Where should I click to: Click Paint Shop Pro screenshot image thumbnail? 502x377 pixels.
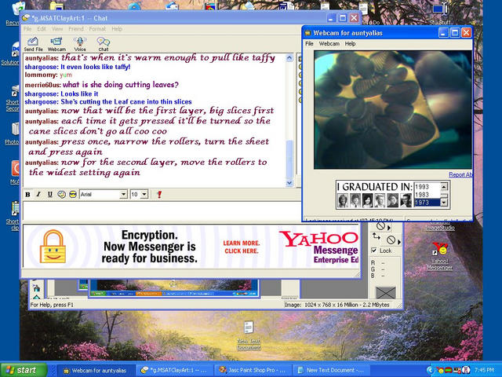(x=174, y=288)
